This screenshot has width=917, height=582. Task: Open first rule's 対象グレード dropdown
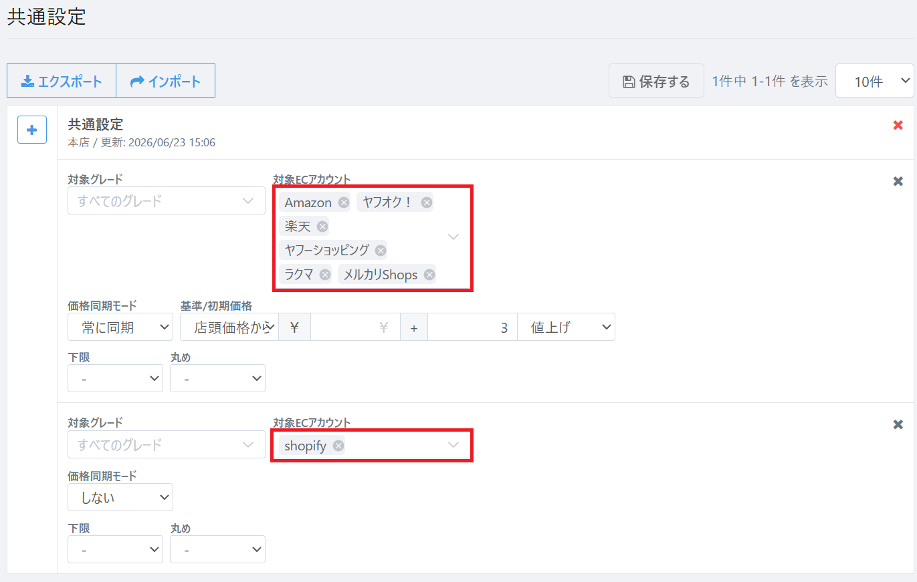click(167, 200)
